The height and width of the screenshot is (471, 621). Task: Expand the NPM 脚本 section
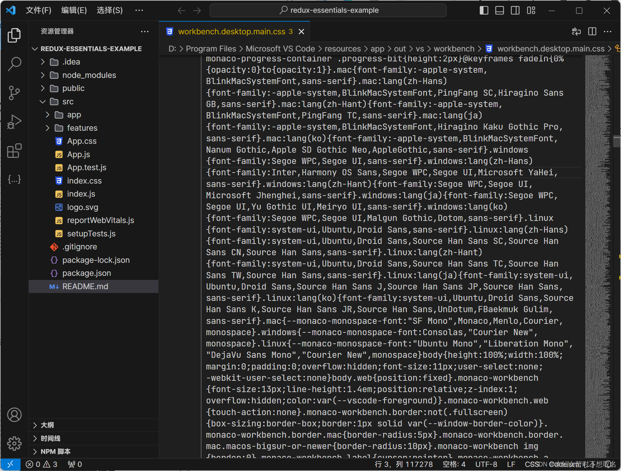pyautogui.click(x=94, y=451)
